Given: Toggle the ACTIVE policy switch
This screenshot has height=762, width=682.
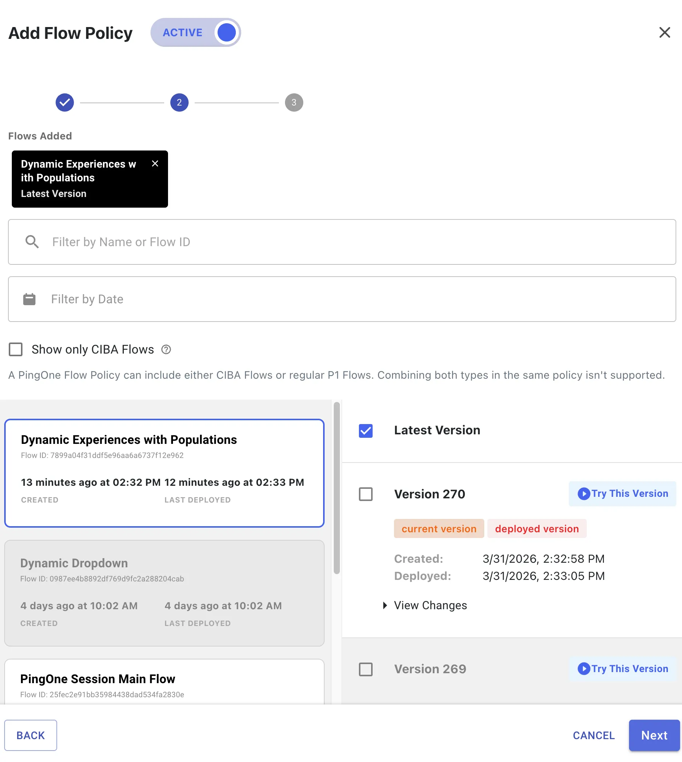Looking at the screenshot, I should pyautogui.click(x=195, y=32).
